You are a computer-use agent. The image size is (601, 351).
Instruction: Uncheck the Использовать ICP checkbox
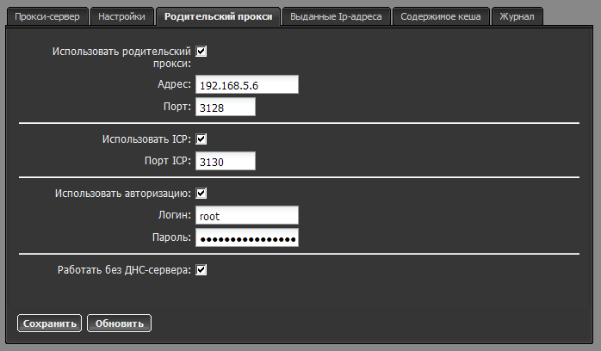[201, 139]
